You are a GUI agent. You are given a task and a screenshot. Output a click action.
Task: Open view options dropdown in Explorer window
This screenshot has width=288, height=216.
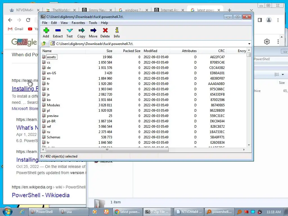(283, 74)
